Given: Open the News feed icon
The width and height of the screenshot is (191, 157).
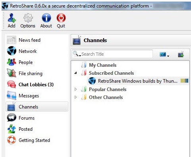Looking at the screenshot, I should click(x=12, y=40).
